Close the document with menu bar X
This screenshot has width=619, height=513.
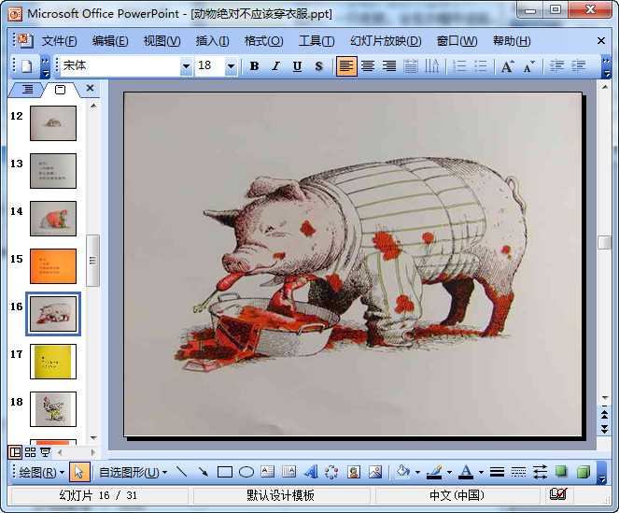coord(601,41)
